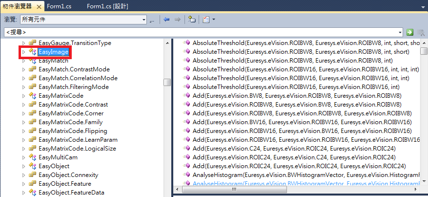This screenshot has width=428, height=197.
Task: Open the search box dropdown arrow
Action: tap(400, 32)
